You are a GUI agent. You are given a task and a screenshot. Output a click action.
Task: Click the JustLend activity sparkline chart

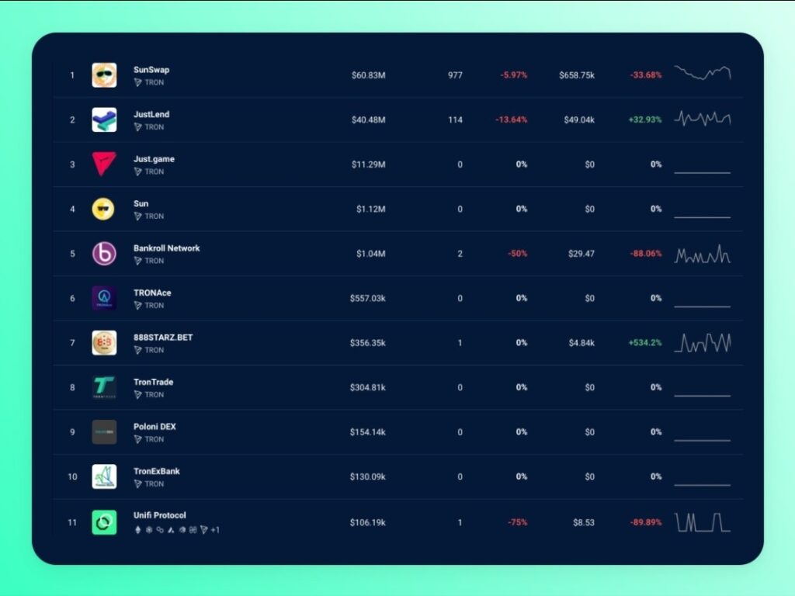pos(702,119)
